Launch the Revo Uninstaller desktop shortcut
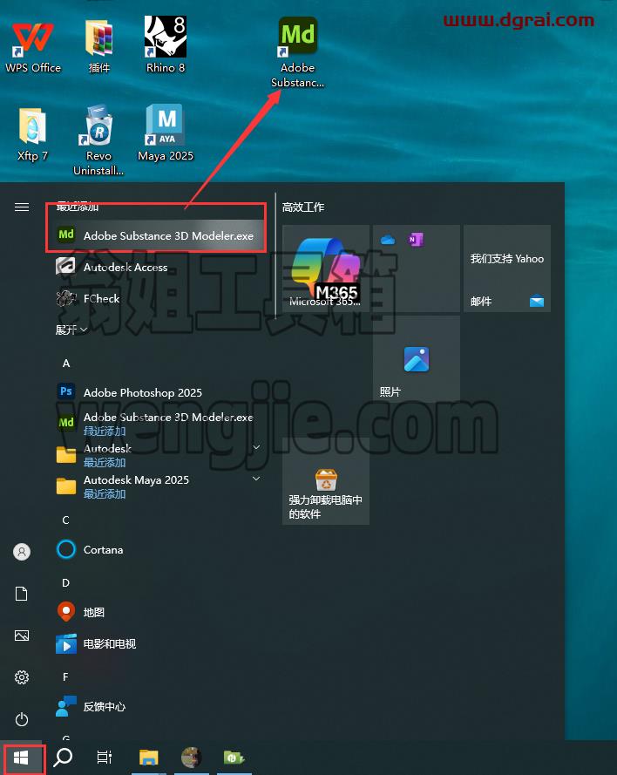Screen dimensions: 617x775 (98, 139)
